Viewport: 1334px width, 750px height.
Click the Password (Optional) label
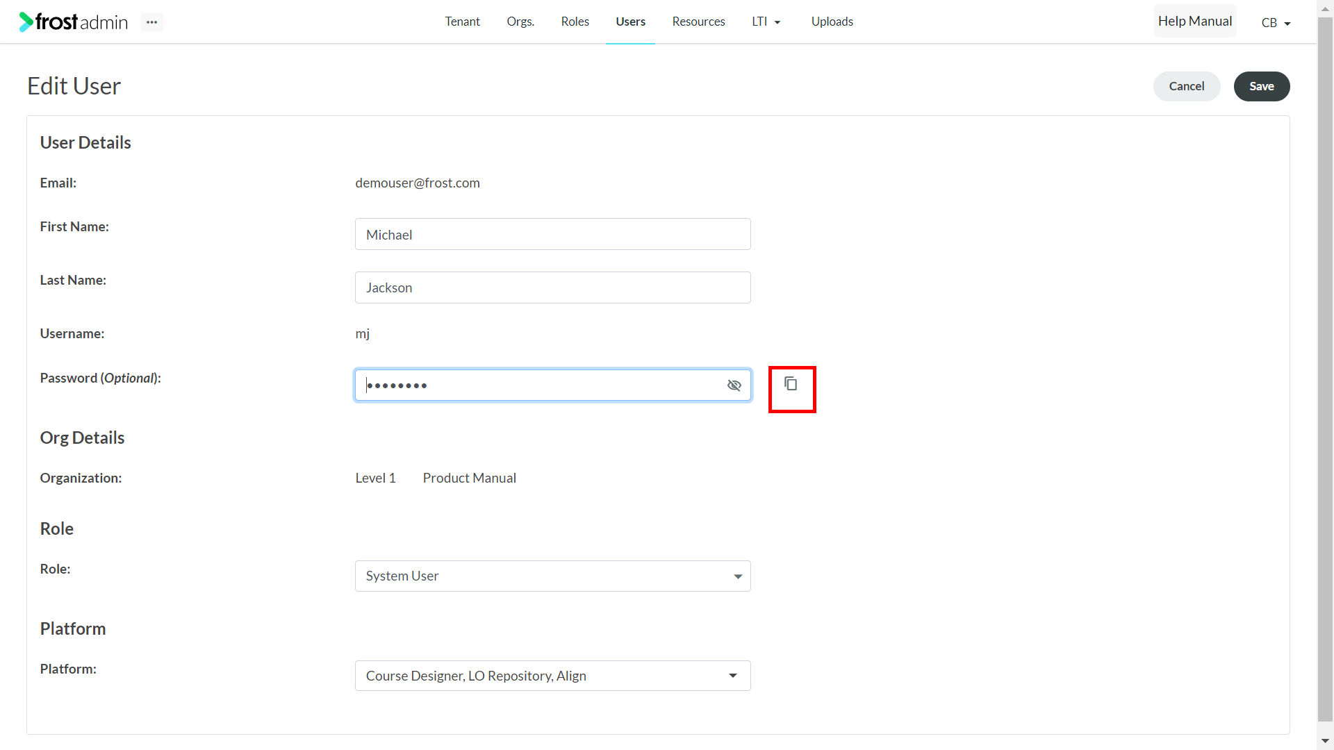click(x=100, y=378)
